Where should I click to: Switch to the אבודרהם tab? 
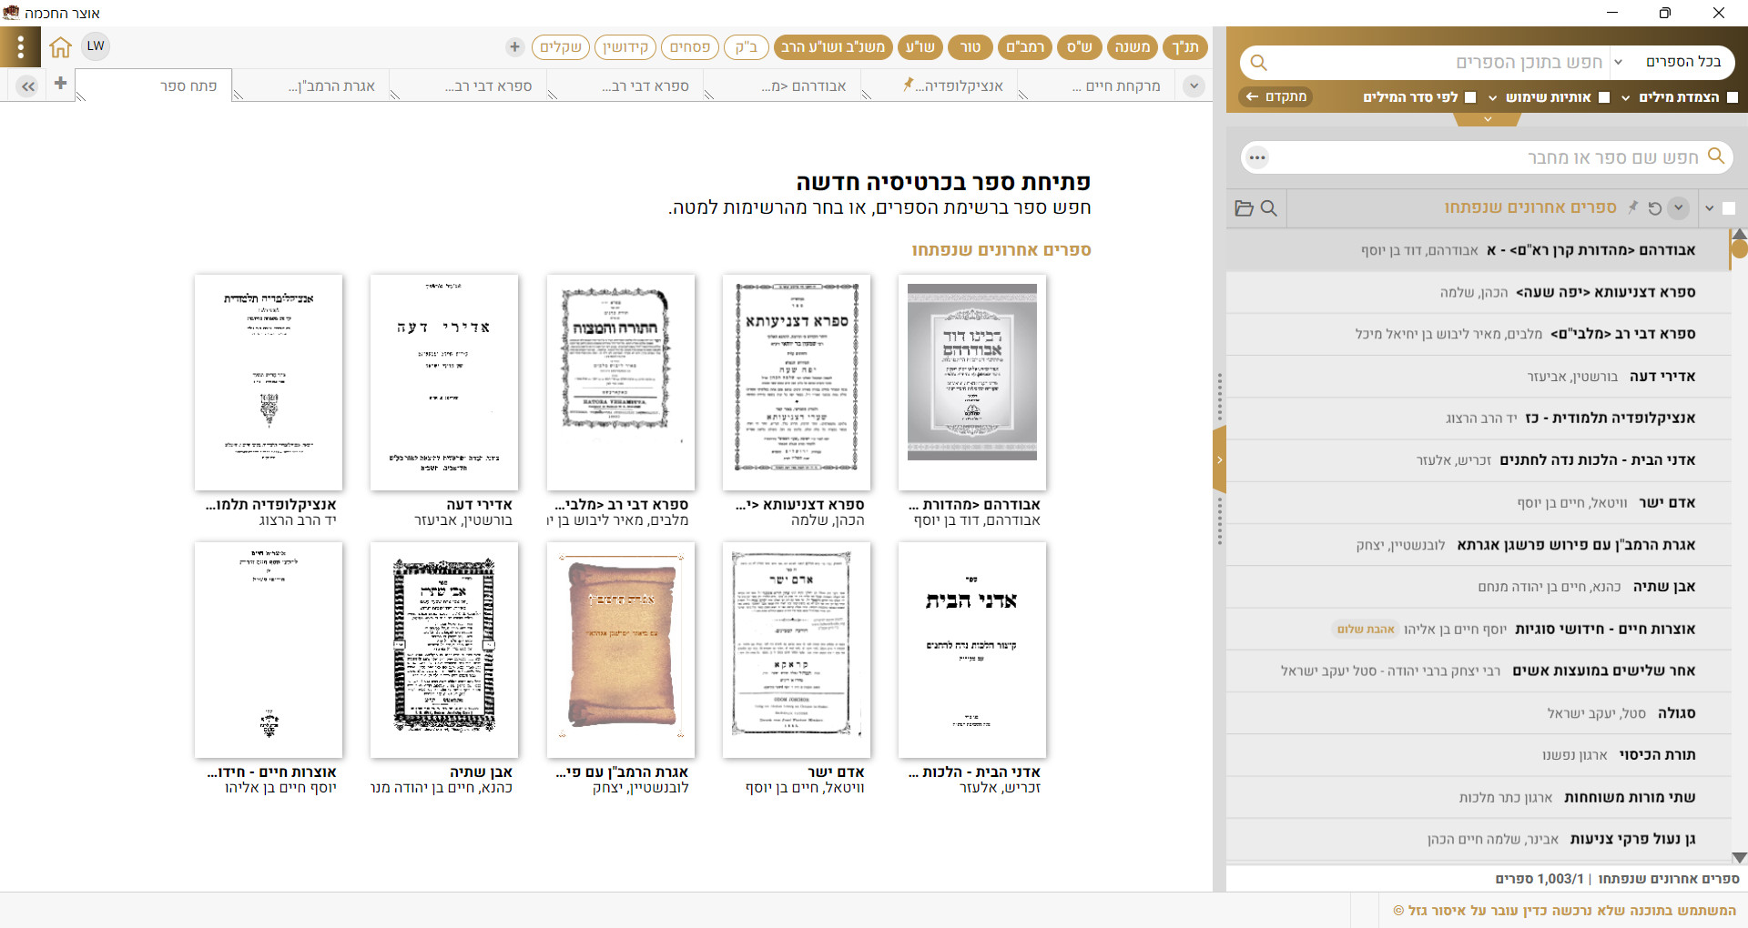click(783, 86)
